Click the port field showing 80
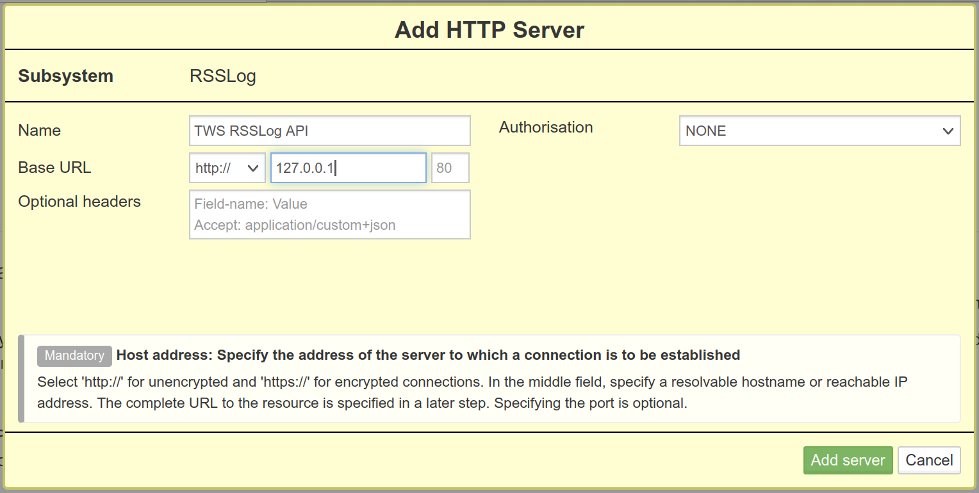 click(450, 168)
